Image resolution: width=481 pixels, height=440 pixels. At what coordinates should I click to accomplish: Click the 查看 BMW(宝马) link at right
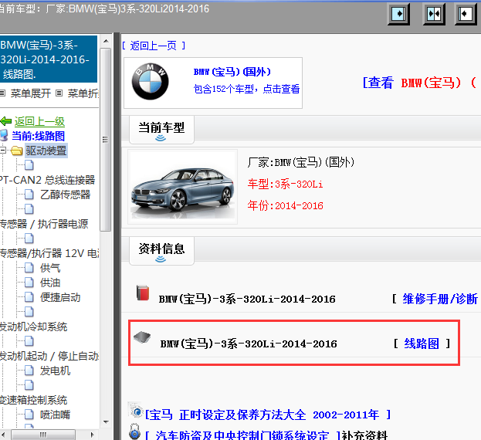419,83
